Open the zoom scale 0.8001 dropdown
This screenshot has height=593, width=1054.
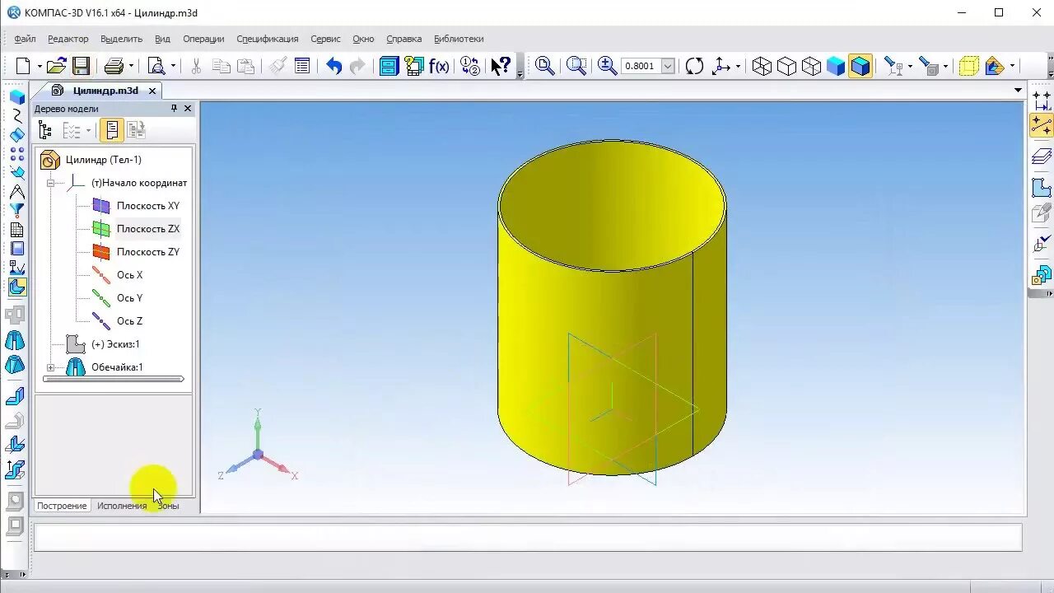[668, 67]
